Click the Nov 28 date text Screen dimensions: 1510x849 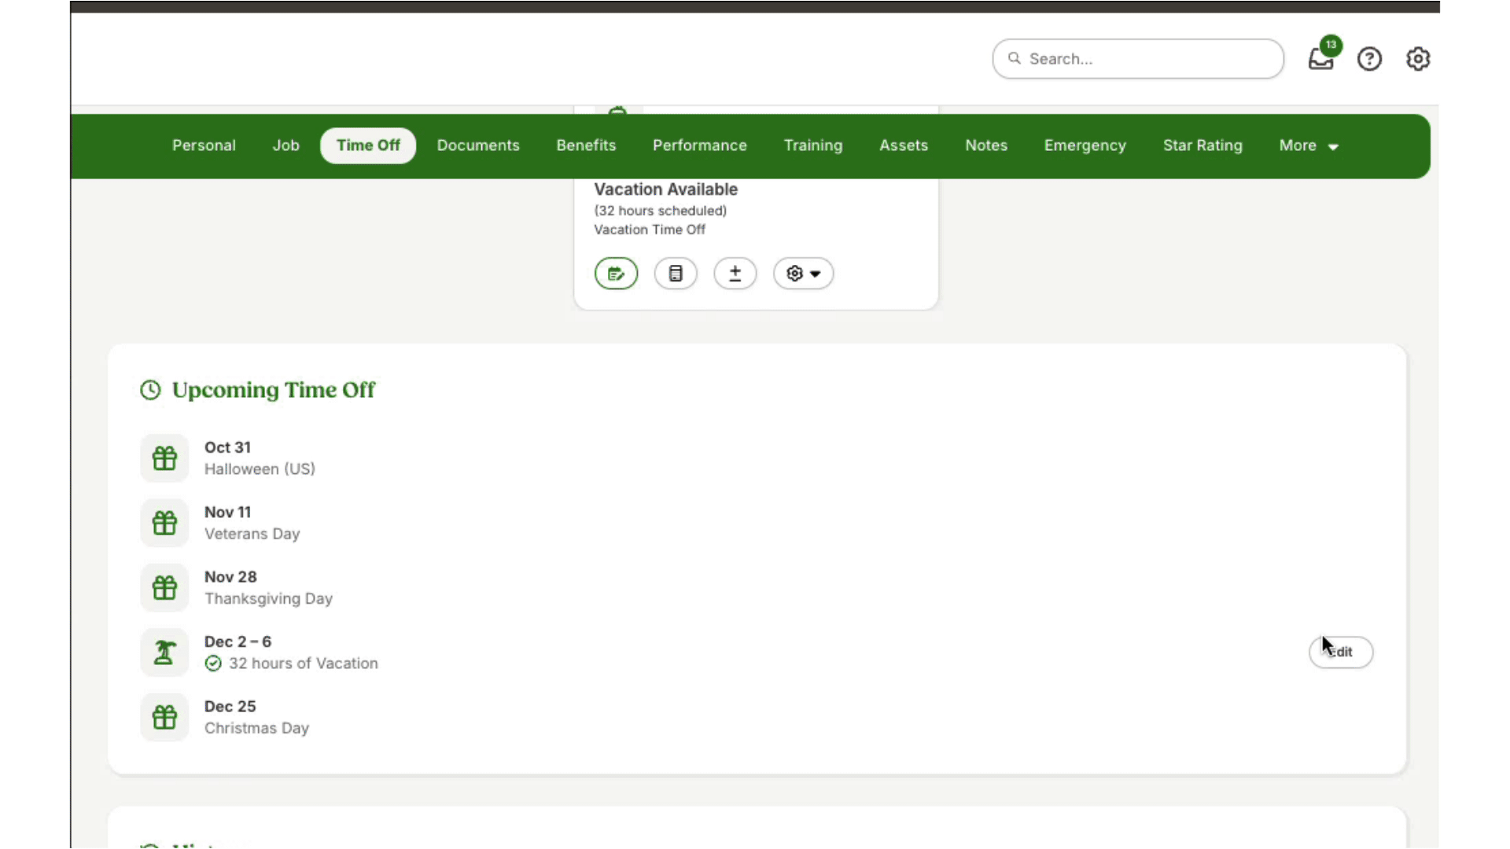(x=230, y=577)
